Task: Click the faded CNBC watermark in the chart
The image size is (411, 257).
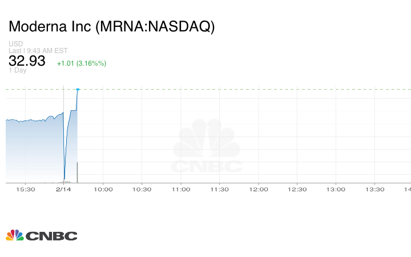Action: click(207, 148)
